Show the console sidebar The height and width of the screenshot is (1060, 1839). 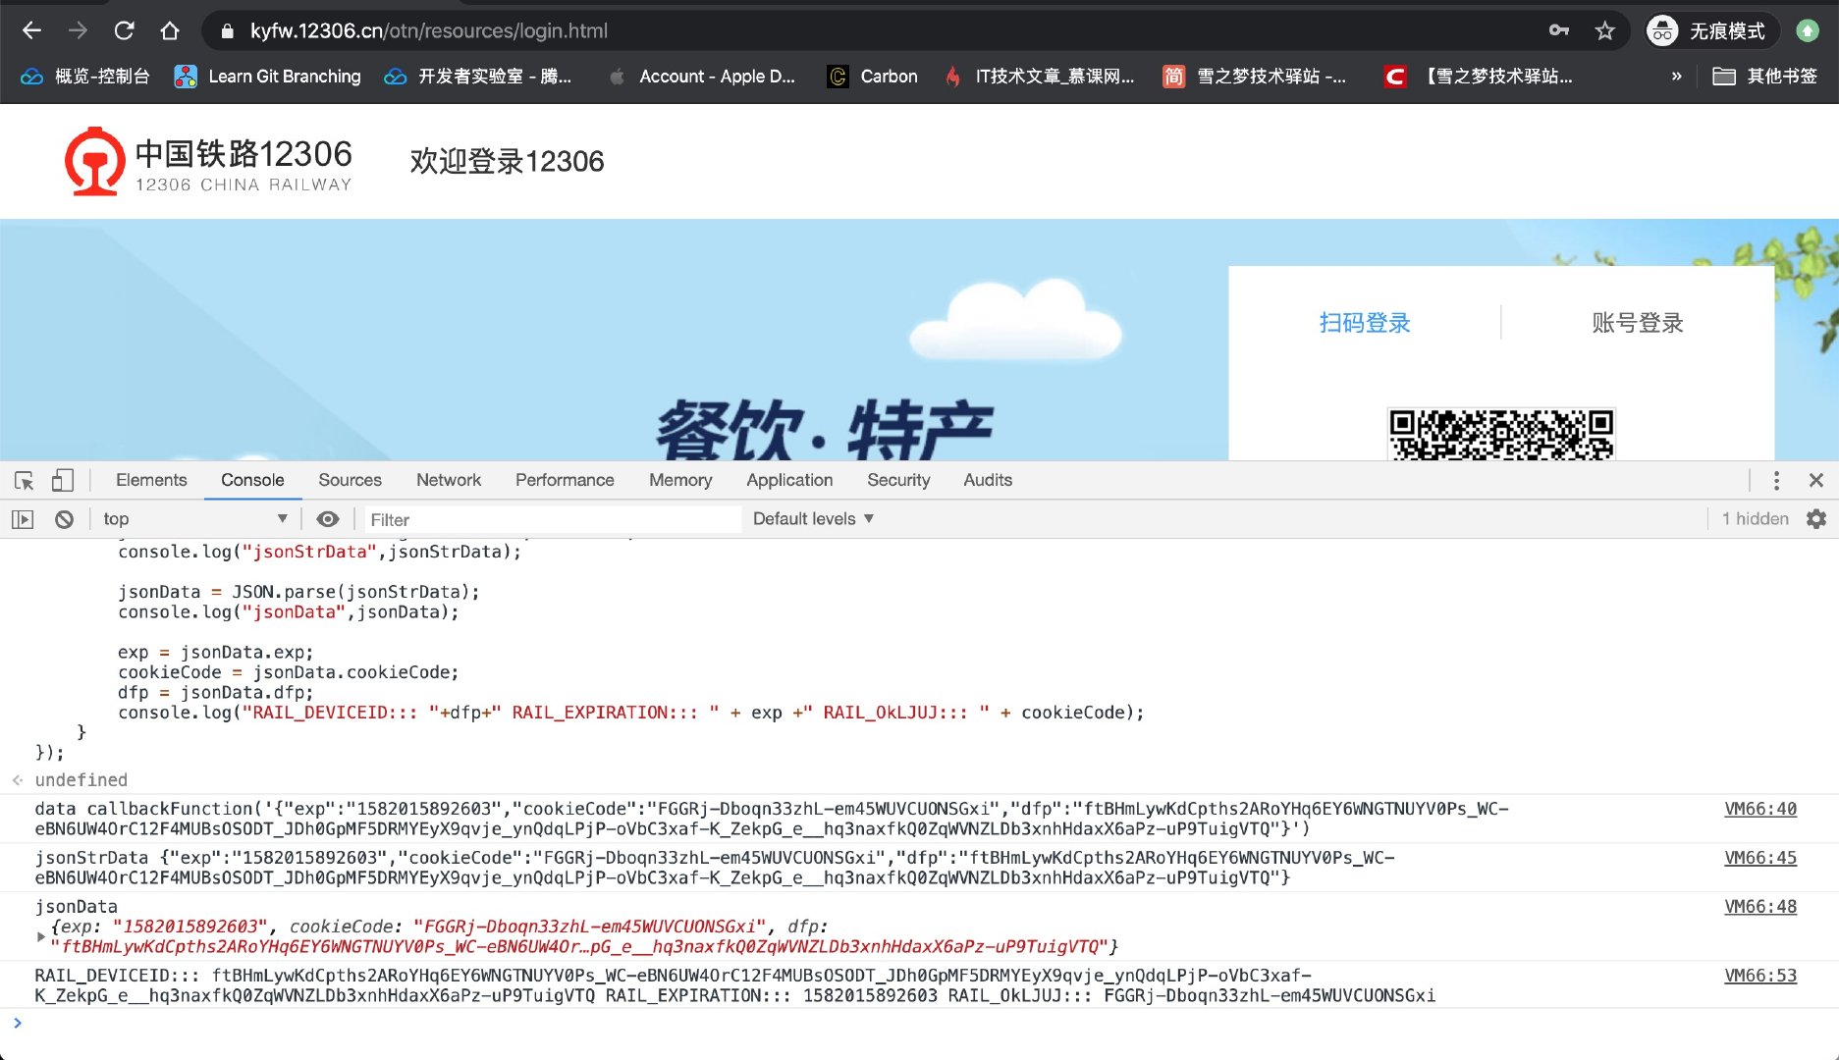[22, 518]
